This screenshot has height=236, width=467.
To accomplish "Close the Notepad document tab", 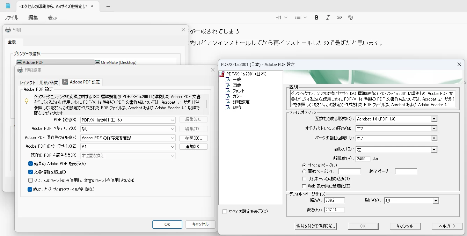I will pos(92,6).
